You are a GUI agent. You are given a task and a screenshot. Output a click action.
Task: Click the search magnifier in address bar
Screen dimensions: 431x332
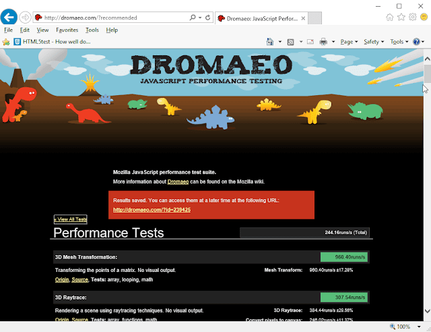tap(193, 18)
